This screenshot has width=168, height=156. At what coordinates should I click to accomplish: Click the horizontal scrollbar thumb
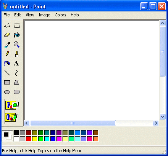73,123
